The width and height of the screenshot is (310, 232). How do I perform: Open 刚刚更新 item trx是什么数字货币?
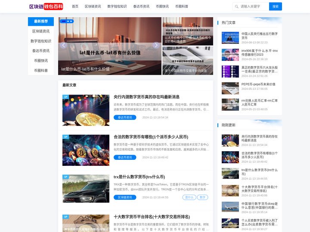(259, 172)
